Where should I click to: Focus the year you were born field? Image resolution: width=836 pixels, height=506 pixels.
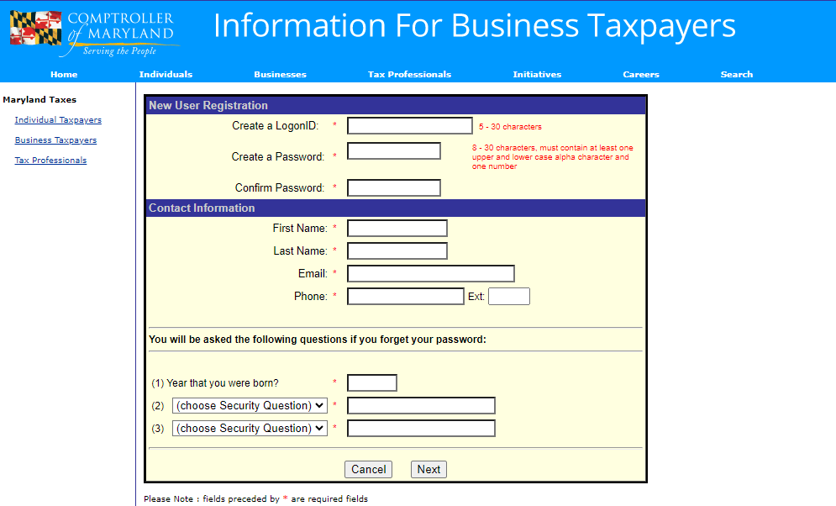(372, 382)
